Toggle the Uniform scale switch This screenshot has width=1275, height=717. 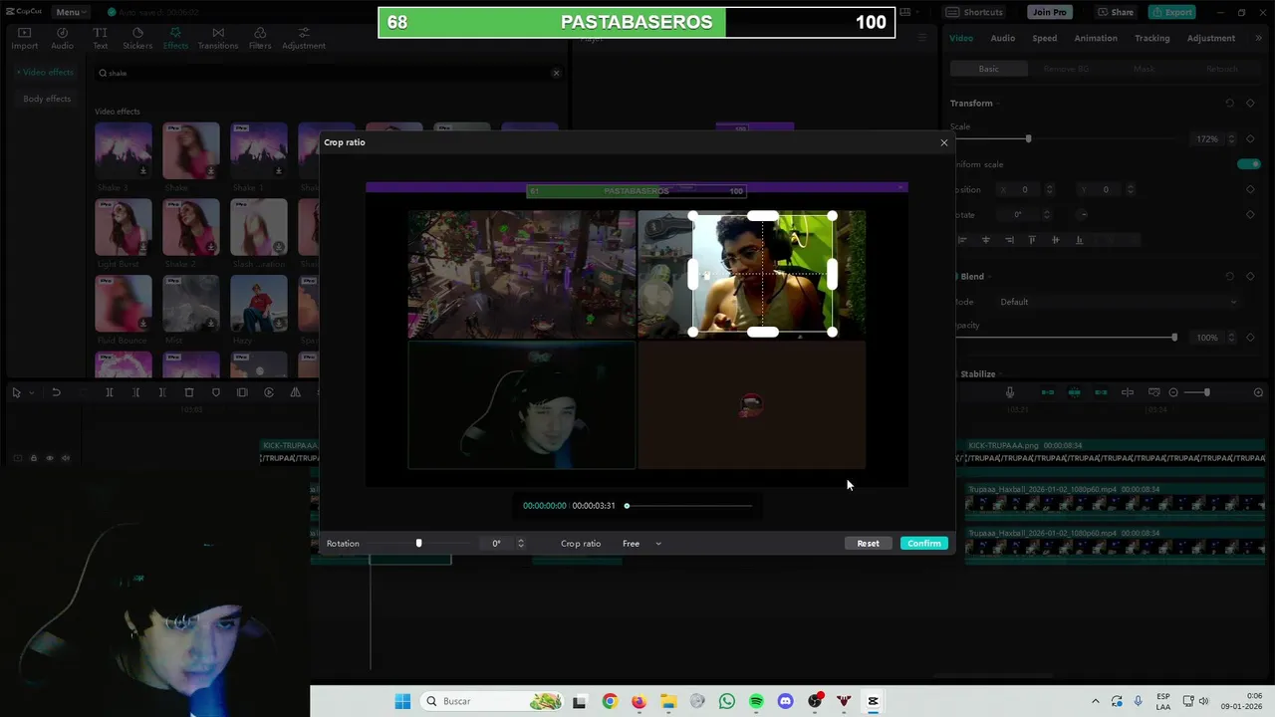click(1248, 163)
